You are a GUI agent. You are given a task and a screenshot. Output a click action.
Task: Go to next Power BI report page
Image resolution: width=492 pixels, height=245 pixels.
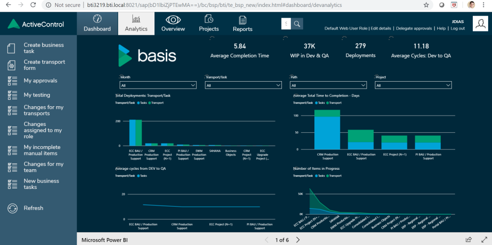(x=298, y=240)
